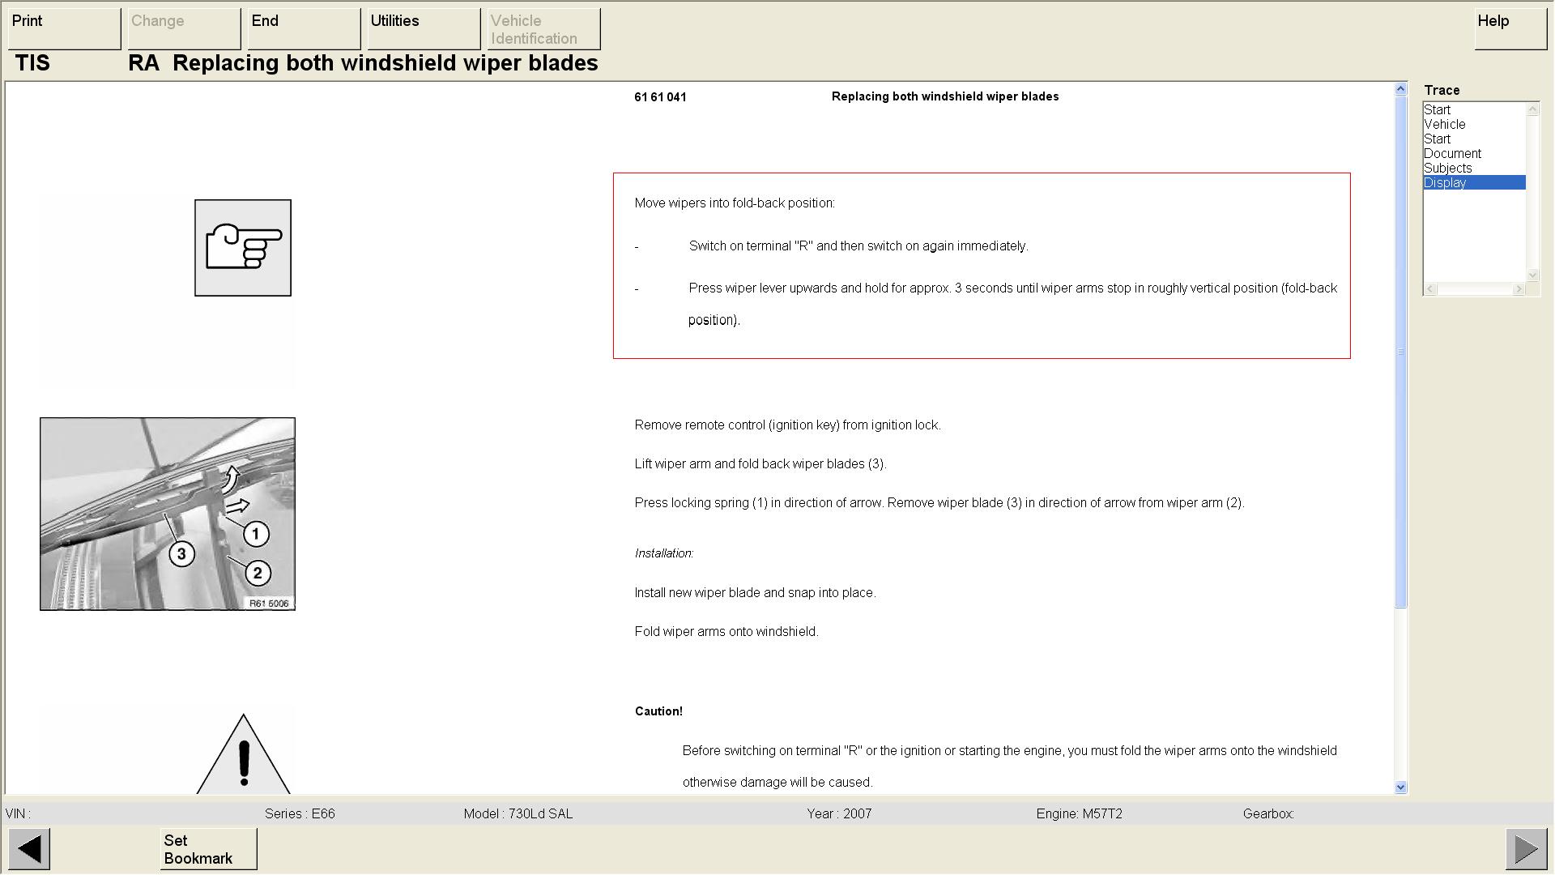Set Bookmark for this document
The width and height of the screenshot is (1555, 875).
tap(208, 849)
